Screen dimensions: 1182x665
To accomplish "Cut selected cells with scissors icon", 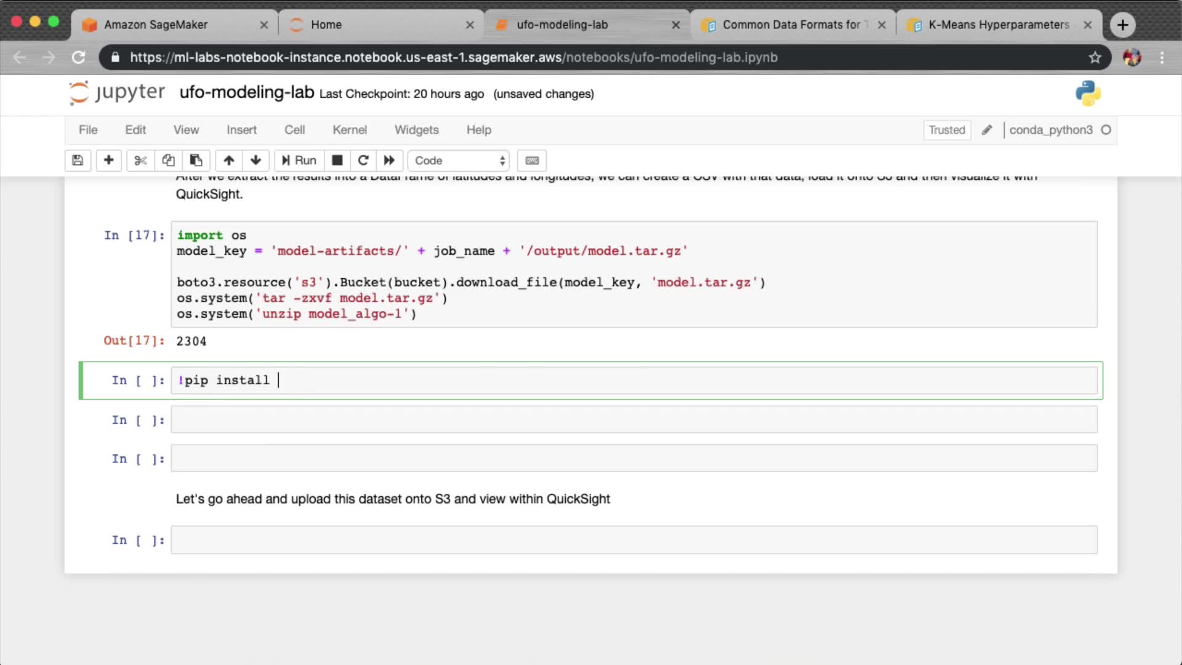I will (140, 161).
